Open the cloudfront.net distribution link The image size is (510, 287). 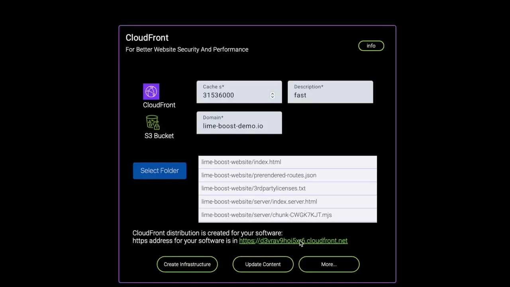tap(293, 241)
